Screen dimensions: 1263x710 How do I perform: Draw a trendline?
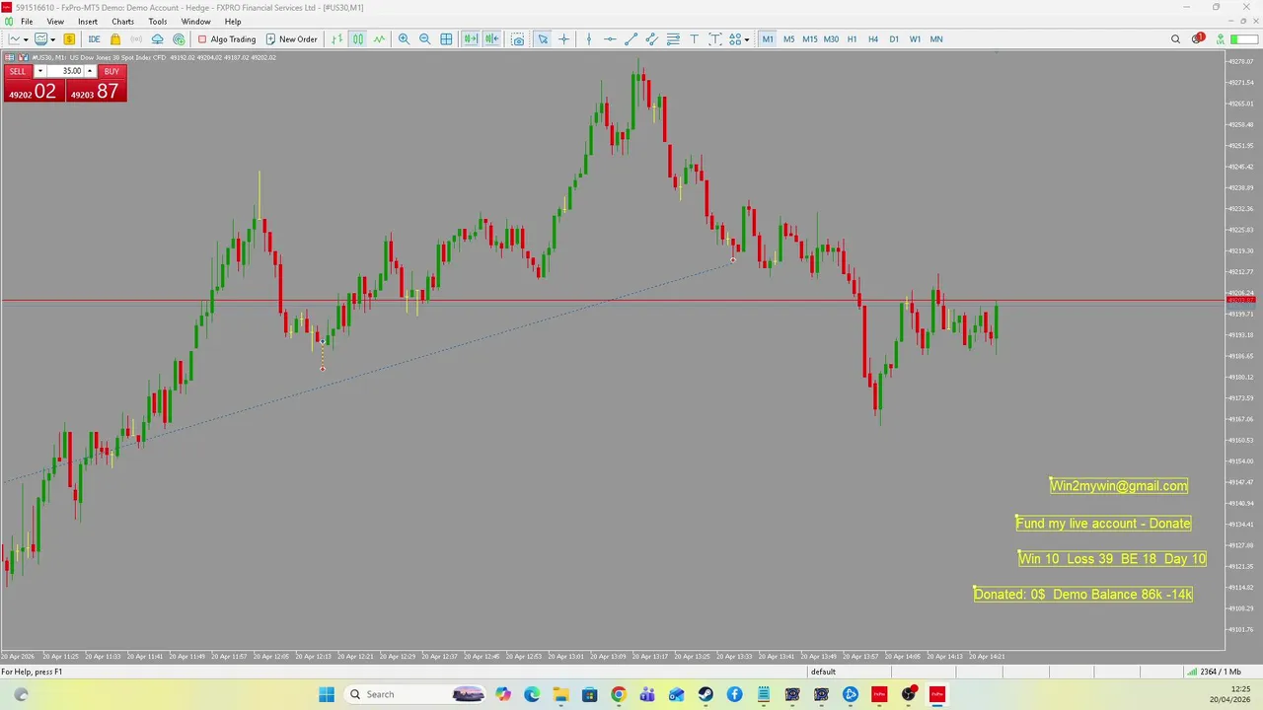click(631, 39)
